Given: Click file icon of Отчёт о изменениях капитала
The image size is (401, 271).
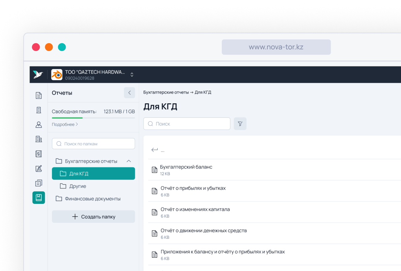Looking at the screenshot, I should [x=155, y=212].
